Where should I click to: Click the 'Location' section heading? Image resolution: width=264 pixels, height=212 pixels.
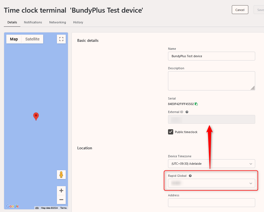[85, 148]
